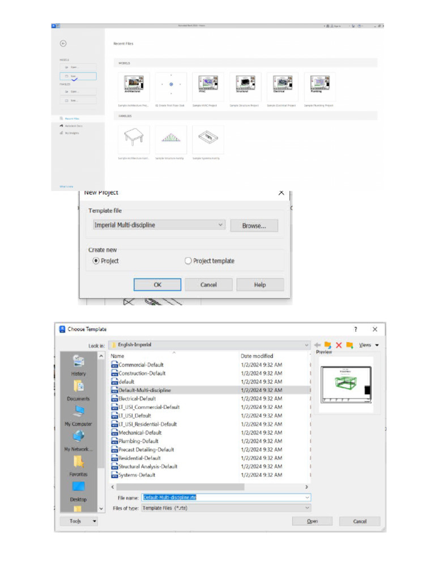435x580 pixels.
Task: Open the Create First Floor Slab model thumbnail
Action: [171, 87]
